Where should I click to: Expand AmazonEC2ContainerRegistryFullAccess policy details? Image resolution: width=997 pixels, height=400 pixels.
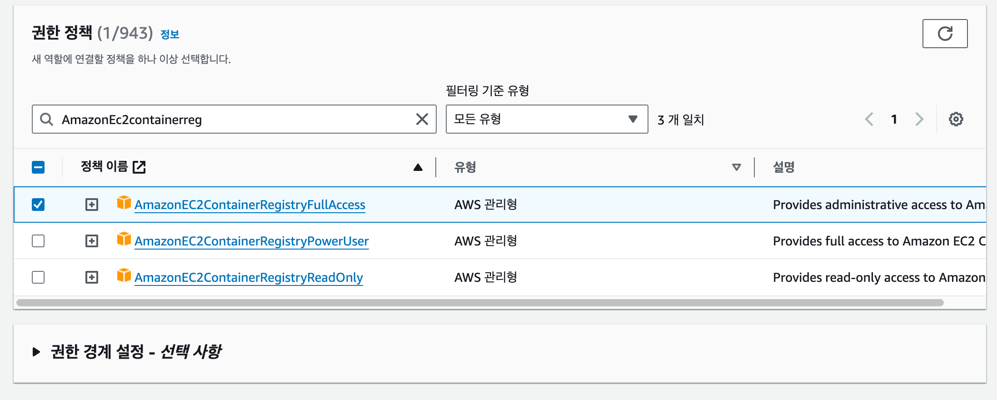pyautogui.click(x=92, y=205)
